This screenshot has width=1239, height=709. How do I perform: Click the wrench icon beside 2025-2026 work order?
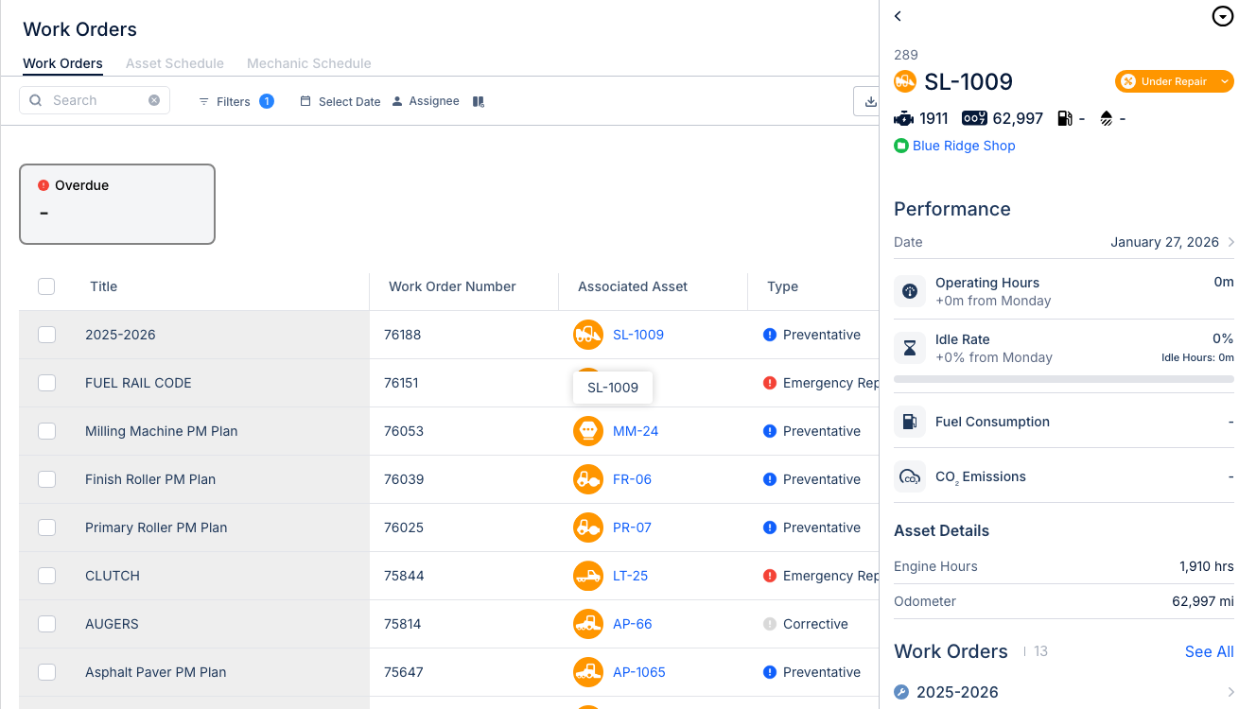[x=901, y=692]
